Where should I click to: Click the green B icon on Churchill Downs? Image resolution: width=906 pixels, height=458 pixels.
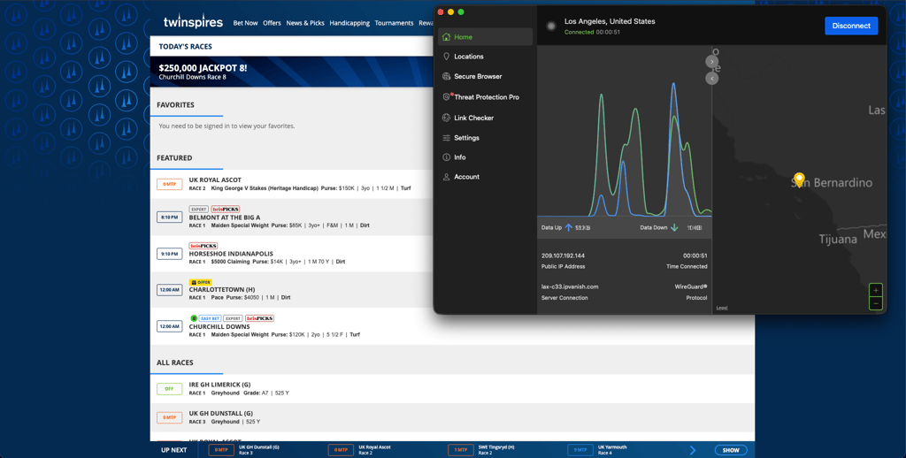pyautogui.click(x=194, y=318)
